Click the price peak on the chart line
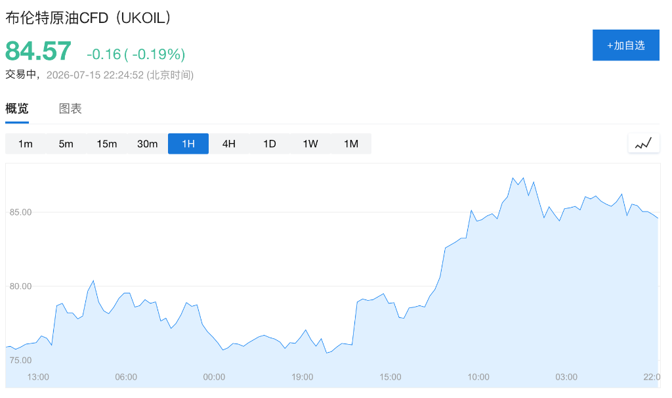This screenshot has width=672, height=398. (513, 178)
